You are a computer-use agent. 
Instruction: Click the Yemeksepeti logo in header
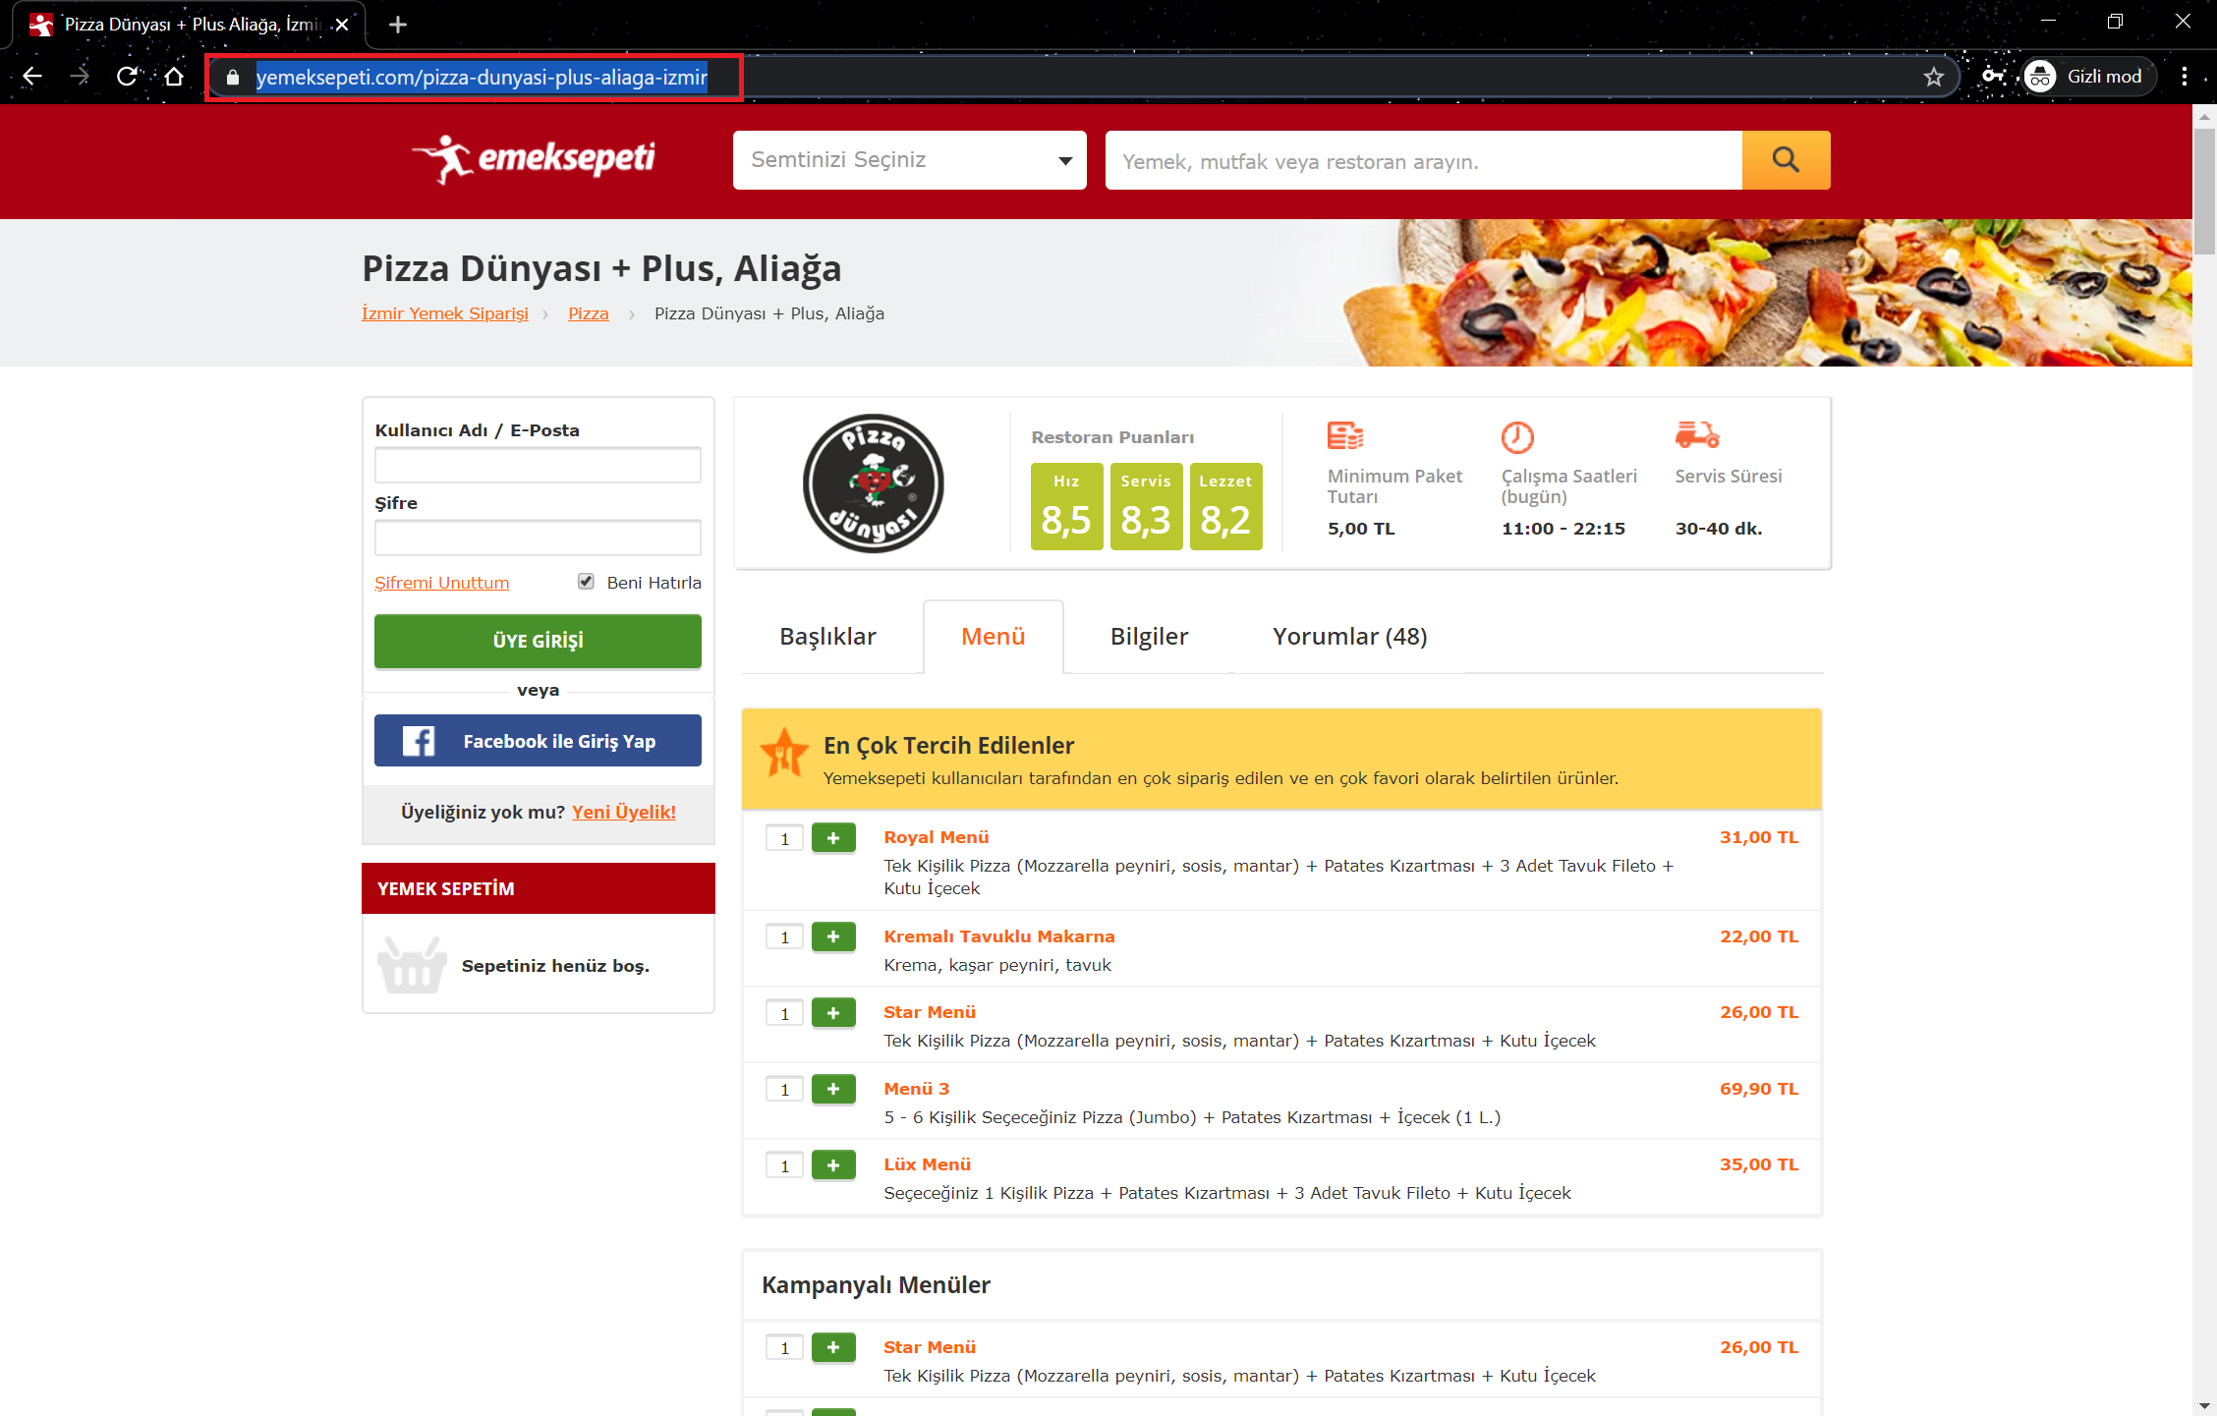(x=535, y=159)
